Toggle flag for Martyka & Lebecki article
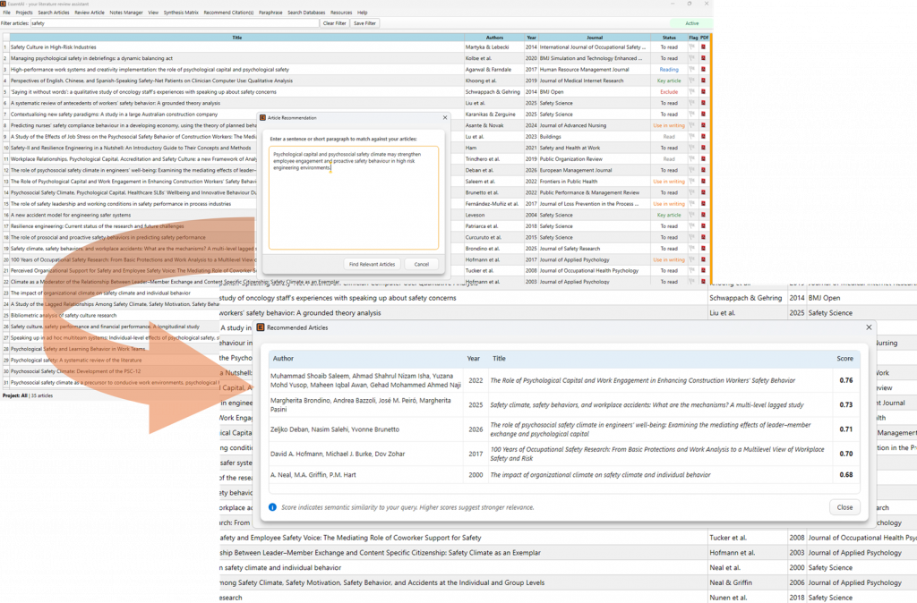Image resolution: width=917 pixels, height=603 pixels. point(692,47)
